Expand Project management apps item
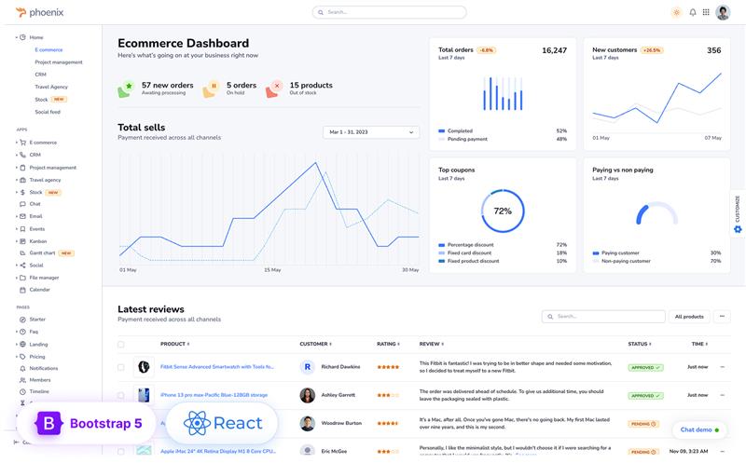This screenshot has width=746, height=463. click(16, 168)
